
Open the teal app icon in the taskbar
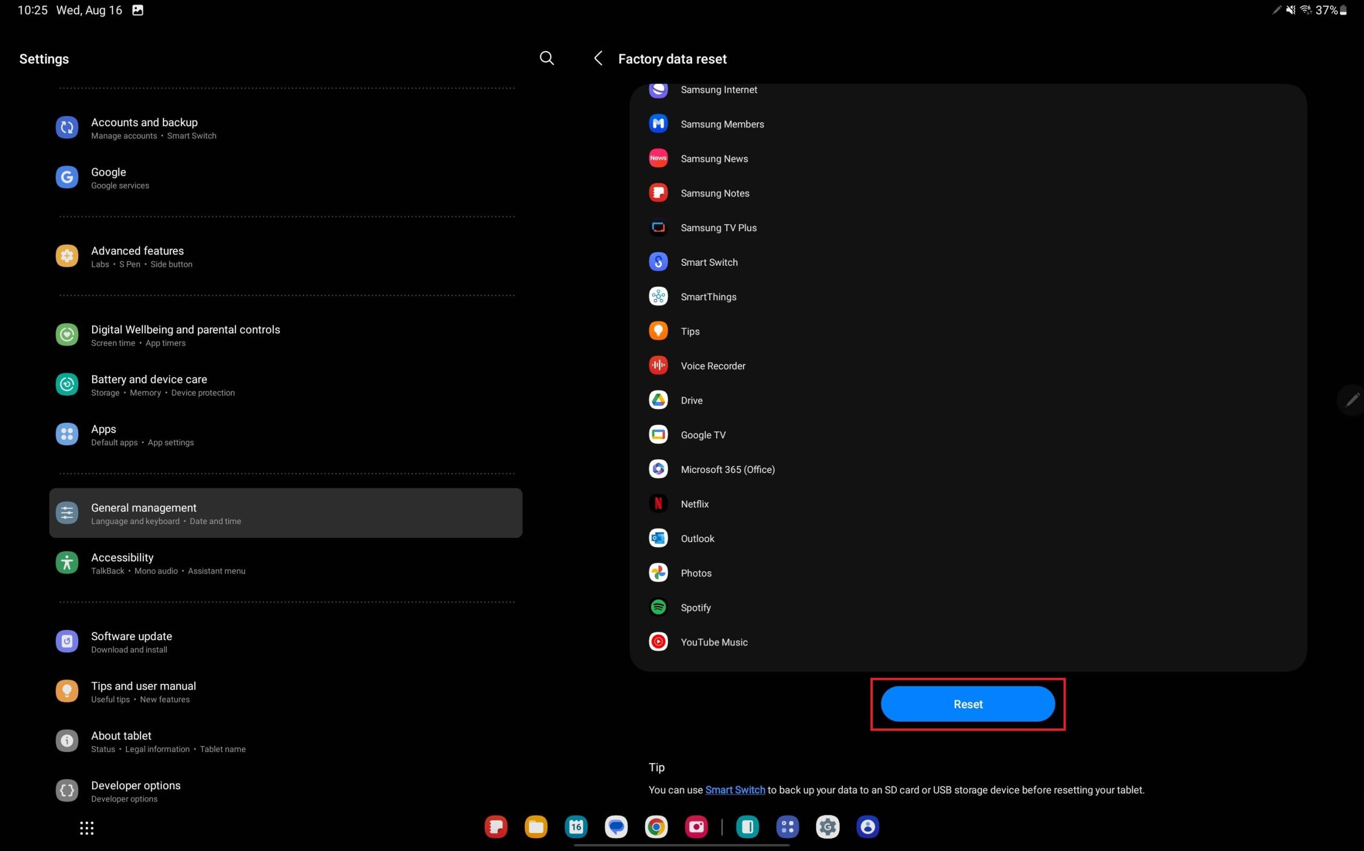747,827
